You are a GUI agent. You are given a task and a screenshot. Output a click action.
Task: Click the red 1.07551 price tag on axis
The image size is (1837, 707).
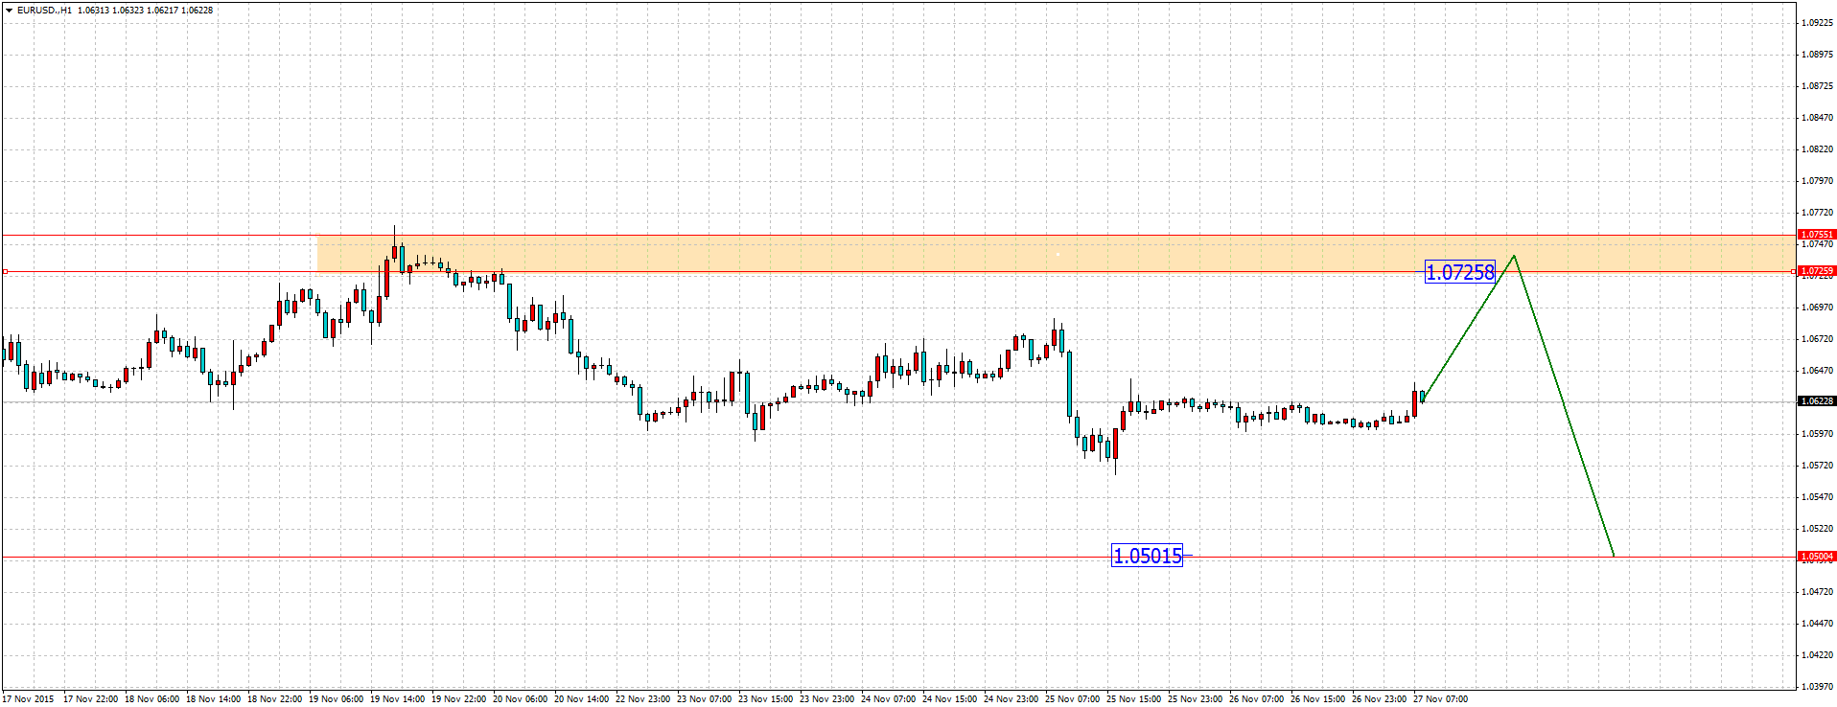[1816, 235]
